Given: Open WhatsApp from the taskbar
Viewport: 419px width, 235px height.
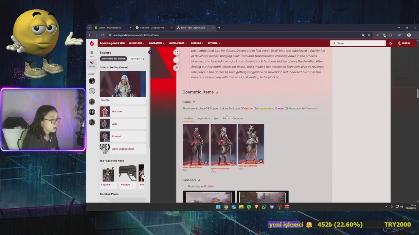Looking at the screenshot, I should [264, 207].
